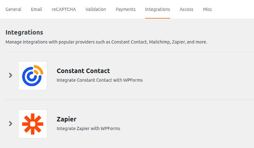Click the divider above the Constant Contact row
Screen dimensions: 254x148
pyautogui.click(x=130, y=51)
